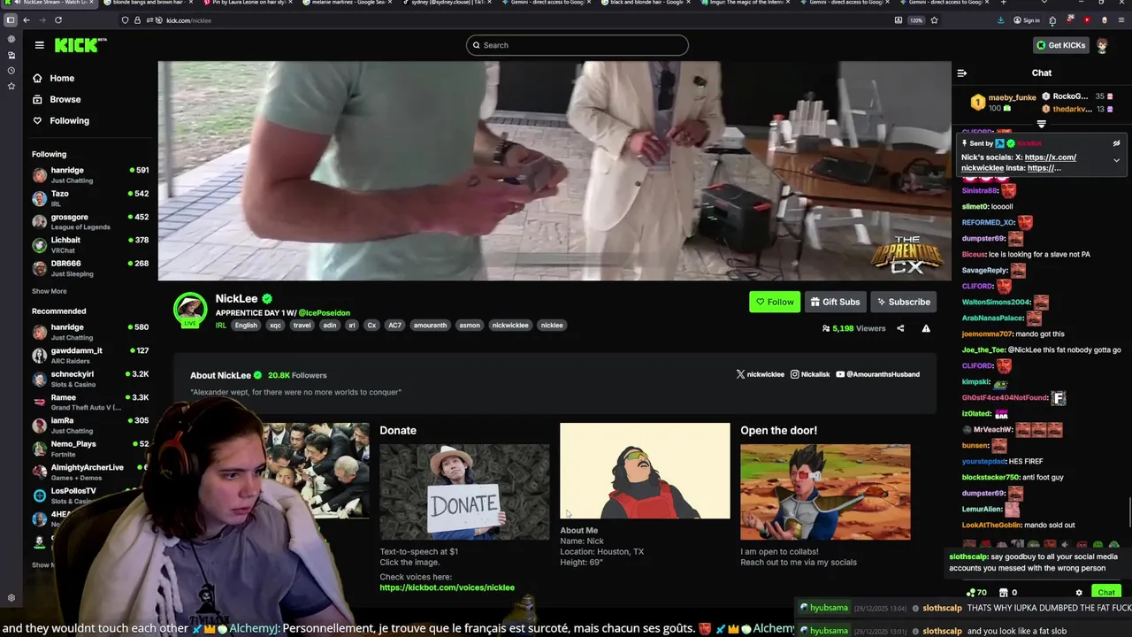Focus the Kick search field

click(577, 45)
